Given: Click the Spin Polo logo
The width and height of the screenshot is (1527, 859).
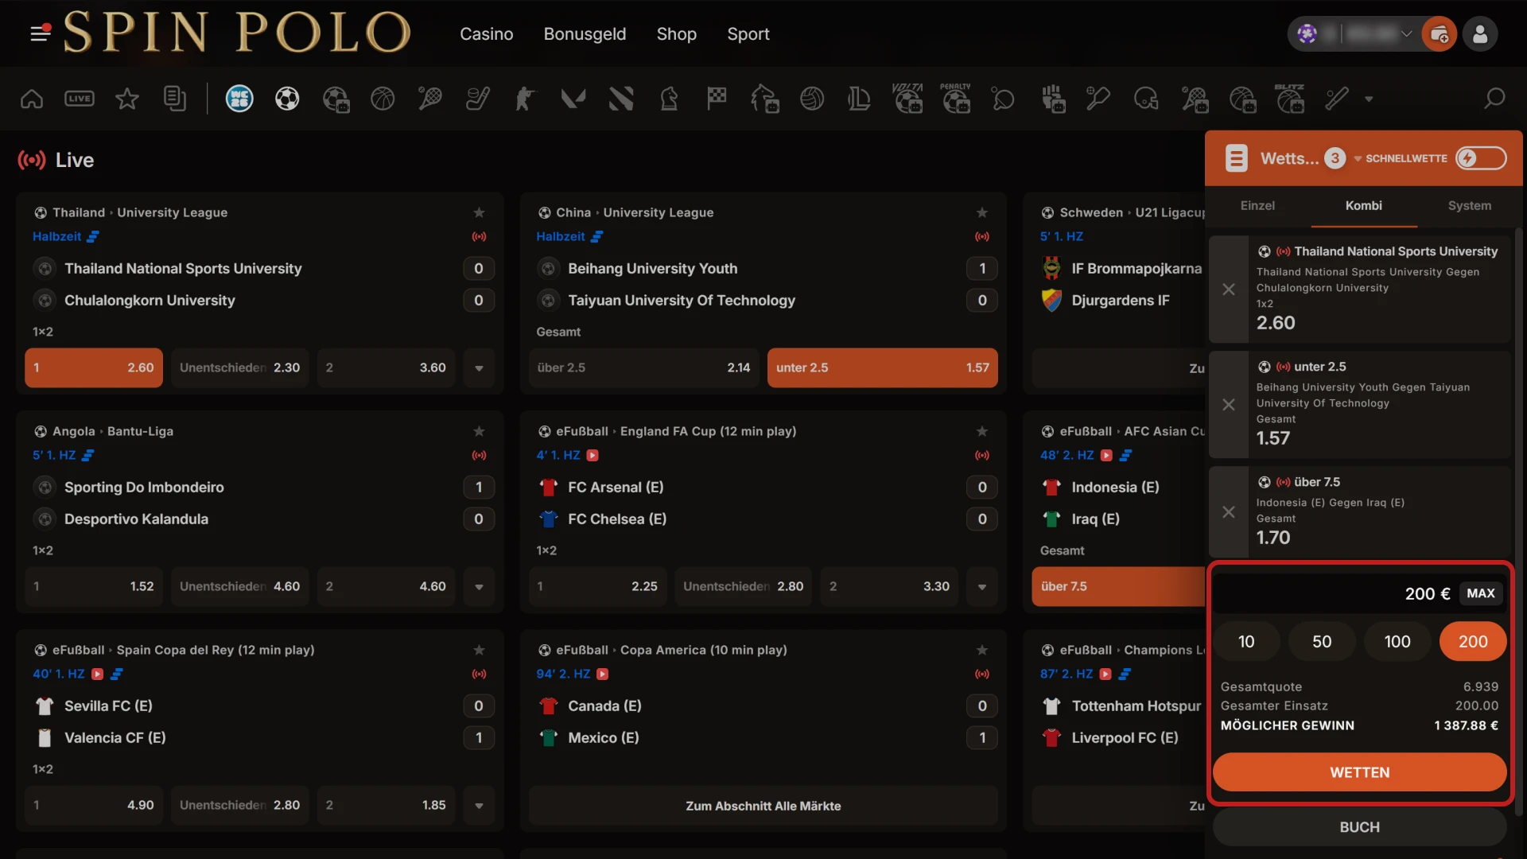Looking at the screenshot, I should (237, 33).
